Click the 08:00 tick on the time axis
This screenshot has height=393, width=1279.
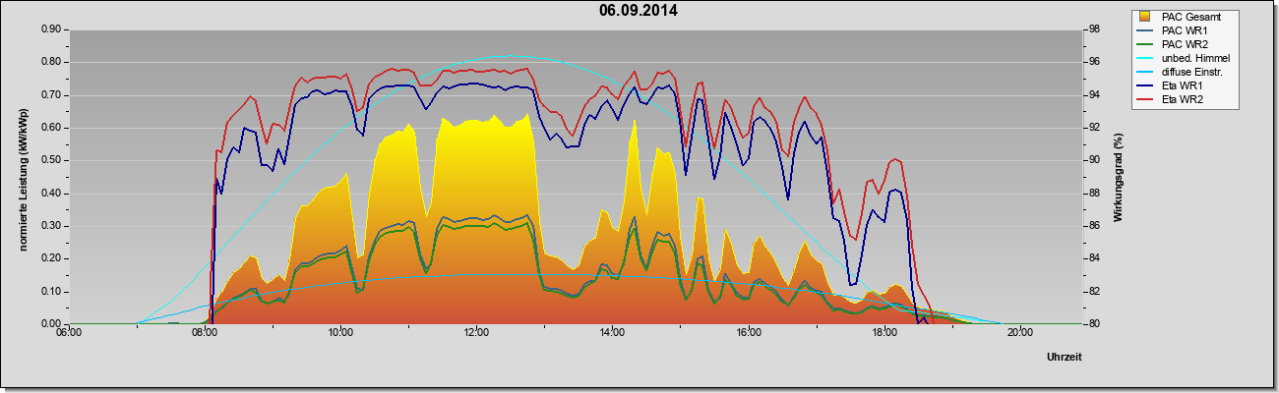[204, 333]
